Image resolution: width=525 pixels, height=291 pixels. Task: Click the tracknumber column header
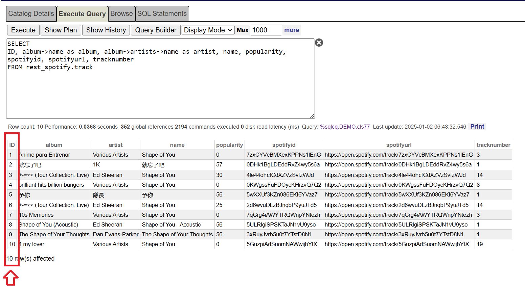tap(493, 145)
